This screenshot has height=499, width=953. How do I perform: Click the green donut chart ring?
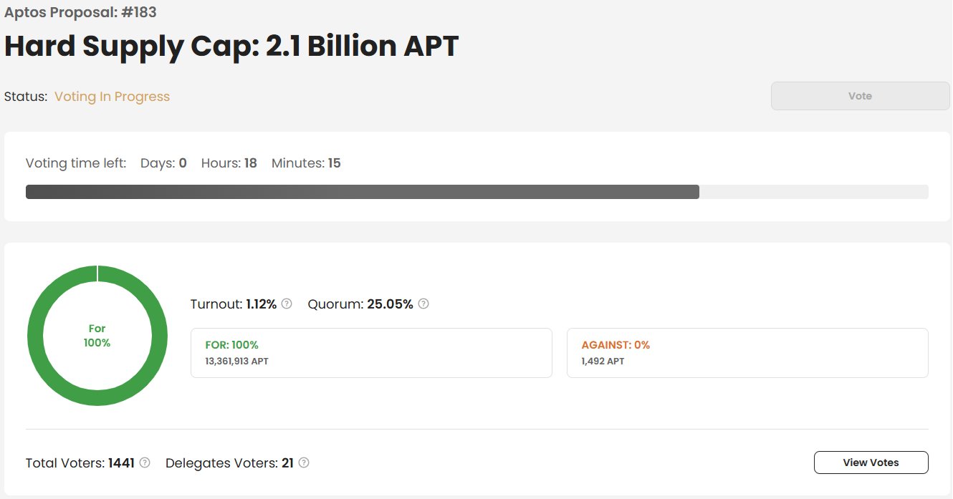click(97, 273)
